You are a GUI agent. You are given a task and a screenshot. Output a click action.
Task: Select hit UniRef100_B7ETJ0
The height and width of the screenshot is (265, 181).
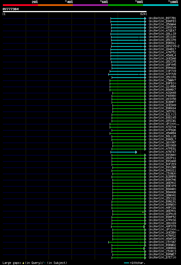[x=162, y=257]
